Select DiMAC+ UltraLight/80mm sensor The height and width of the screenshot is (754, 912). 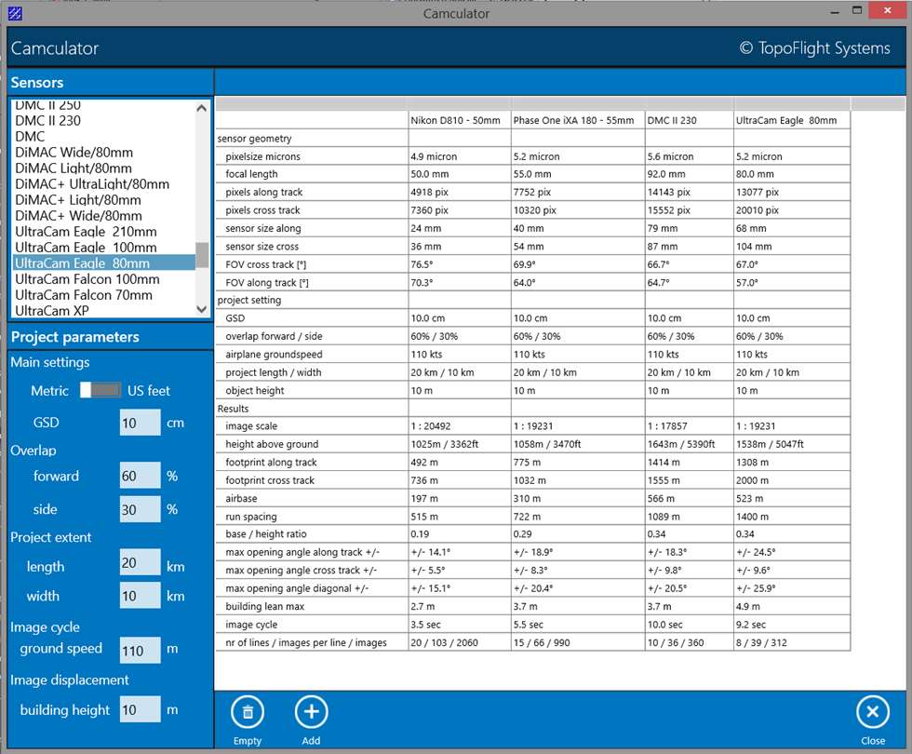pos(92,184)
